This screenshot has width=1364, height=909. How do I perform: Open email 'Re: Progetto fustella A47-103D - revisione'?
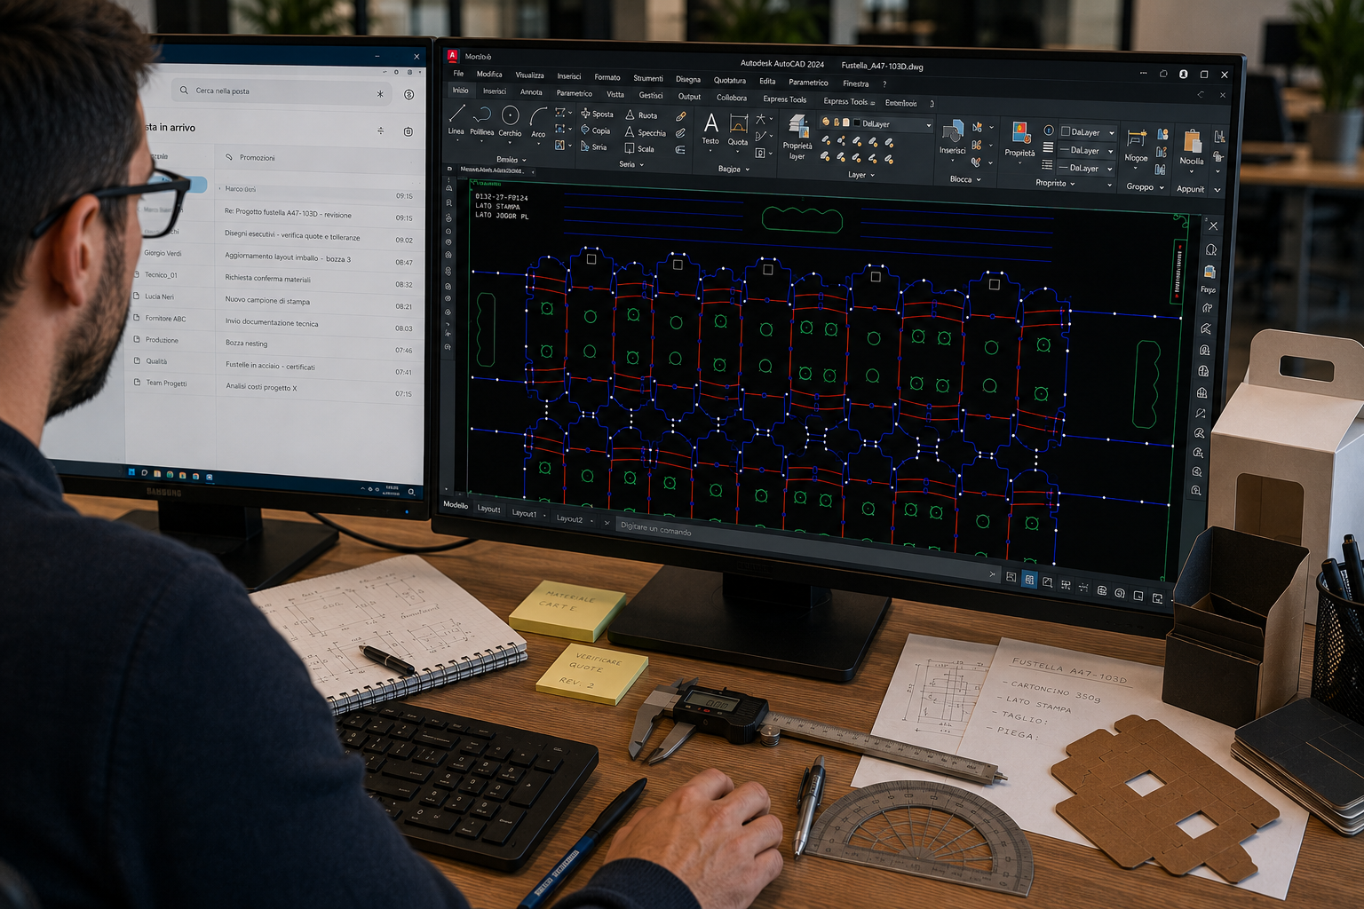coord(318,215)
